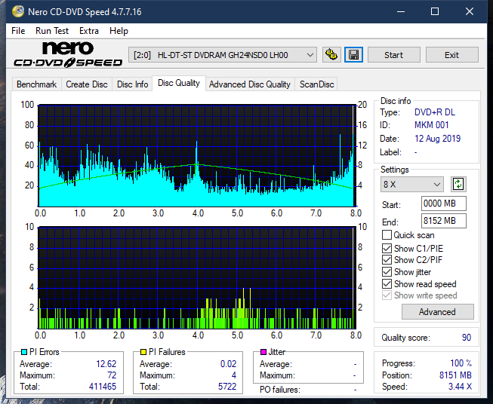
Task: Click the Exit button
Action: click(451, 55)
